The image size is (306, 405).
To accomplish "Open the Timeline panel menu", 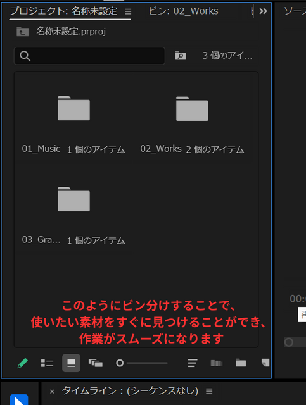I will [x=209, y=391].
